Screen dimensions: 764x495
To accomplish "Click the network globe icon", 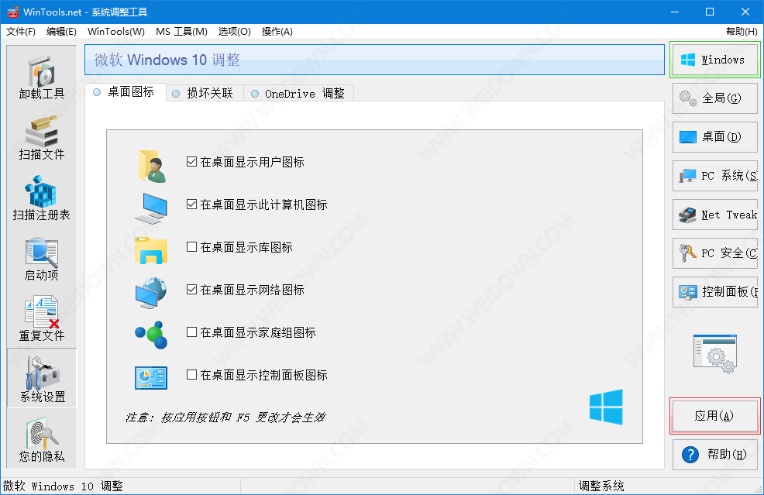I will (151, 293).
